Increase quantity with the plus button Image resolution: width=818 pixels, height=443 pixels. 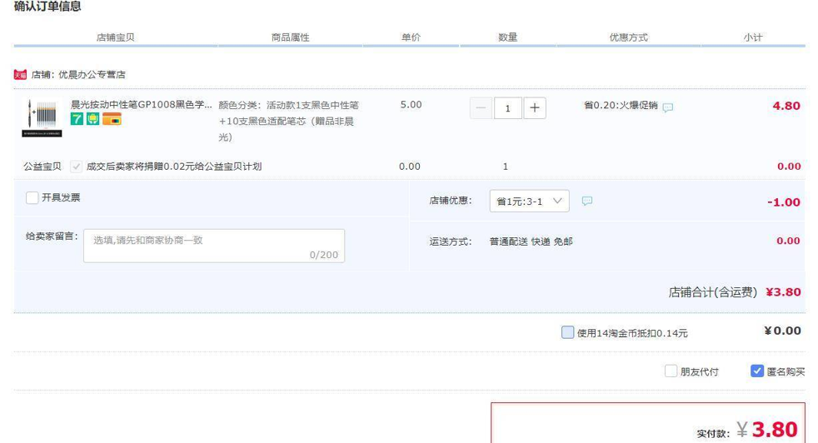pos(535,108)
